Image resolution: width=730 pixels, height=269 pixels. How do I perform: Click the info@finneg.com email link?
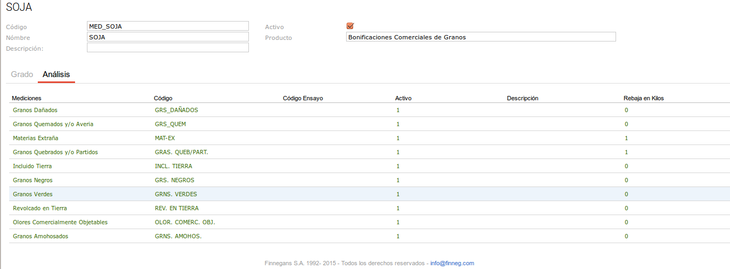tap(452, 263)
